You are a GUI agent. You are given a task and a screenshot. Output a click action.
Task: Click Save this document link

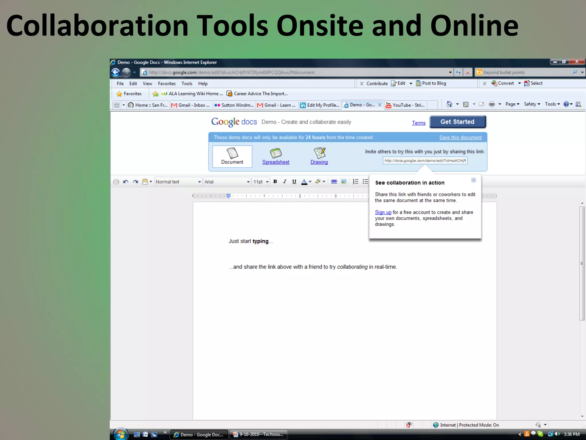coord(460,137)
